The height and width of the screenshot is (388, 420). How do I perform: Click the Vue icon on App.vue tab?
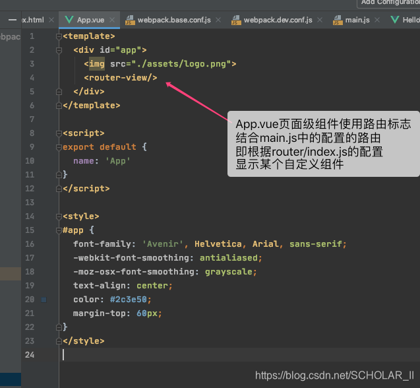tap(69, 20)
